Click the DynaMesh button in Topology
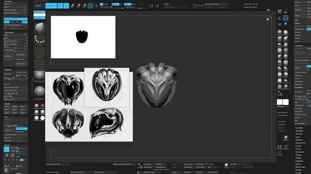Screen dimensions: 311x174 click(10, 74)
